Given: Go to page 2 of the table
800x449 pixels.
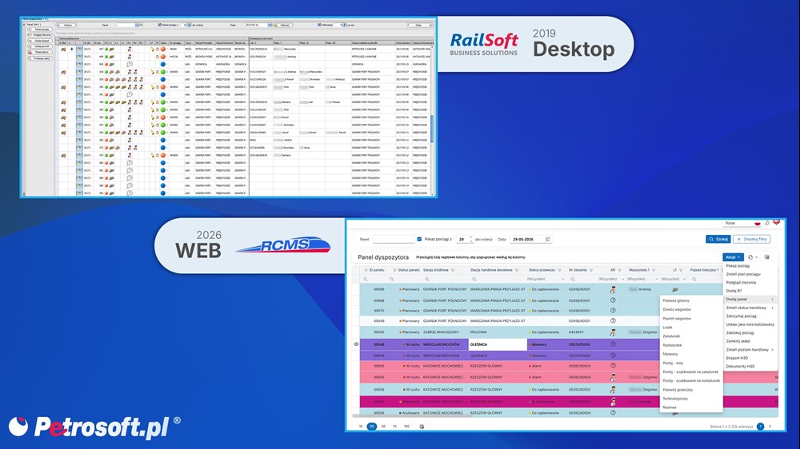Looking at the screenshot, I should (770, 427).
